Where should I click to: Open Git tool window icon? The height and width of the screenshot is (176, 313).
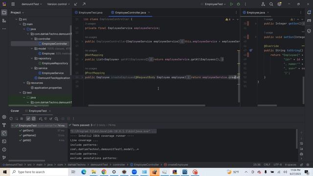[4, 157]
